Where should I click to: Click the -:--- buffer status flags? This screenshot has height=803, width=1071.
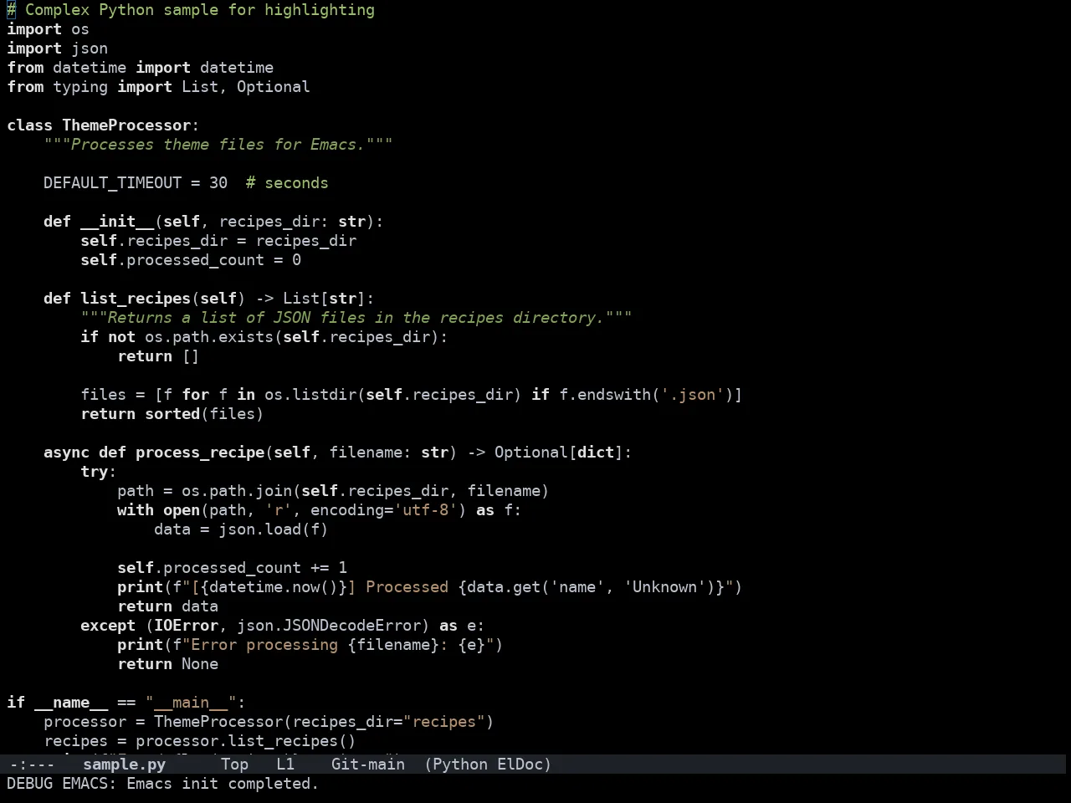(x=32, y=764)
